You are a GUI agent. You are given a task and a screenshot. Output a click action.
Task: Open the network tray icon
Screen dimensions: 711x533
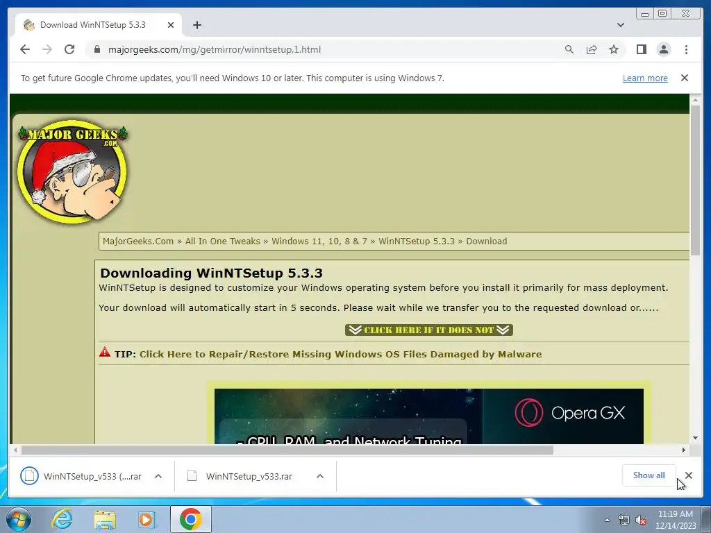624,520
